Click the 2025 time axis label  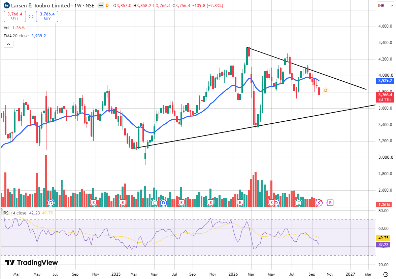tap(116, 274)
